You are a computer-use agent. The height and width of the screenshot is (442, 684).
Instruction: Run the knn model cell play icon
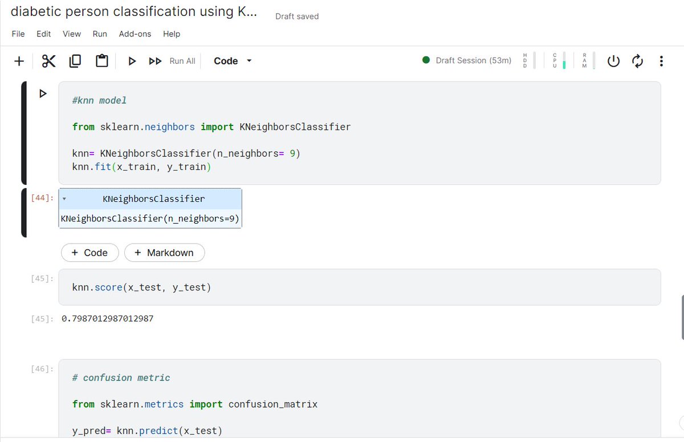[43, 94]
